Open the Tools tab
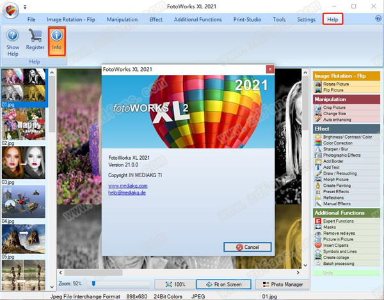The height and width of the screenshot is (300, 384). click(x=280, y=19)
